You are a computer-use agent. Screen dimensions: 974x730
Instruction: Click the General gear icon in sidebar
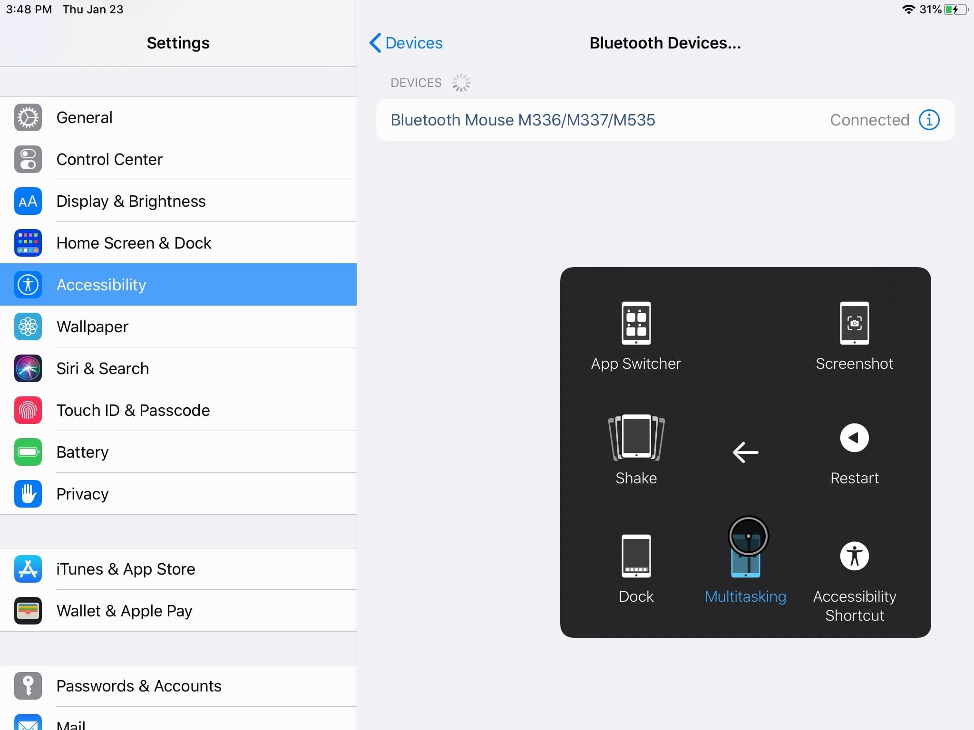(x=28, y=117)
